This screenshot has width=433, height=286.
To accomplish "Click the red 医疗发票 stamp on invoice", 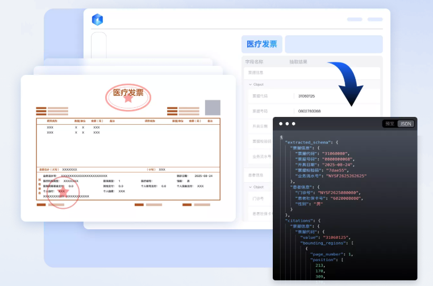I will [x=128, y=94].
